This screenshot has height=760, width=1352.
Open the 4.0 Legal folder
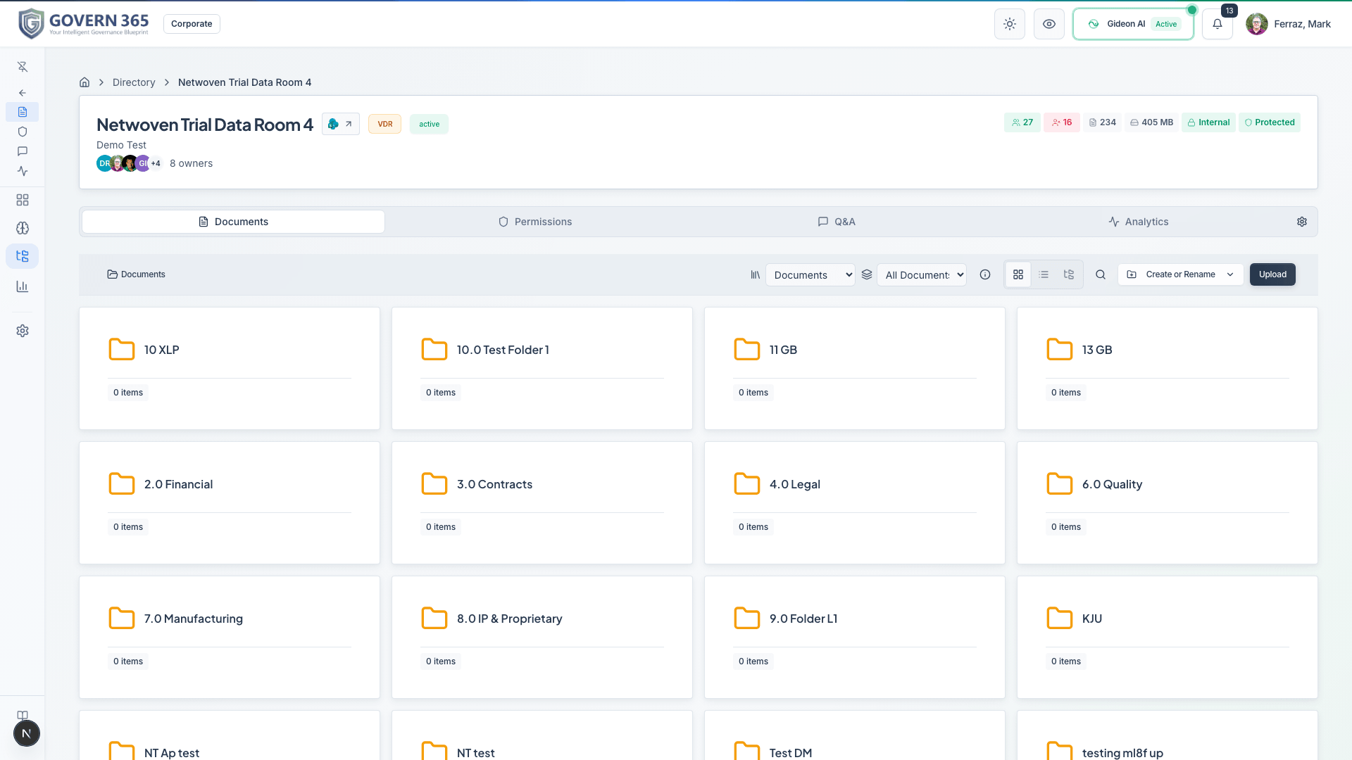click(855, 502)
